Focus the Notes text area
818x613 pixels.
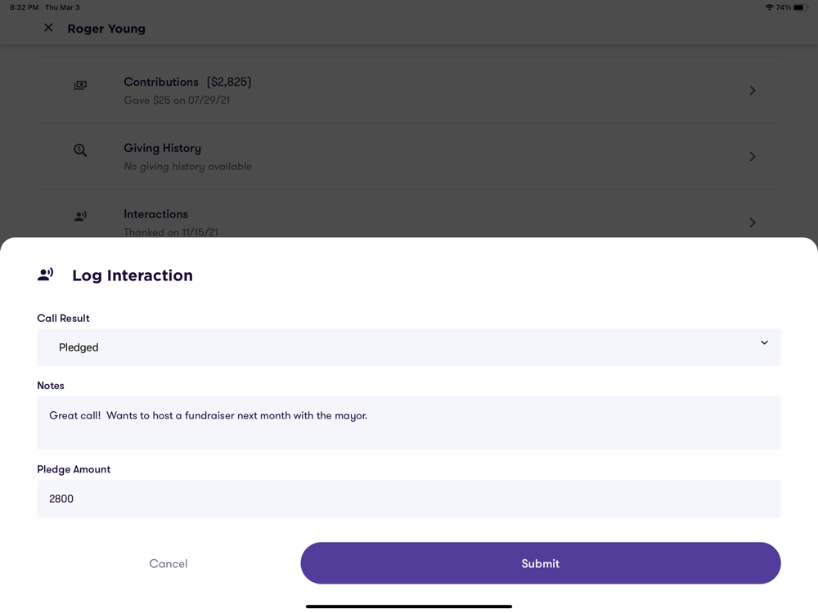(408, 423)
